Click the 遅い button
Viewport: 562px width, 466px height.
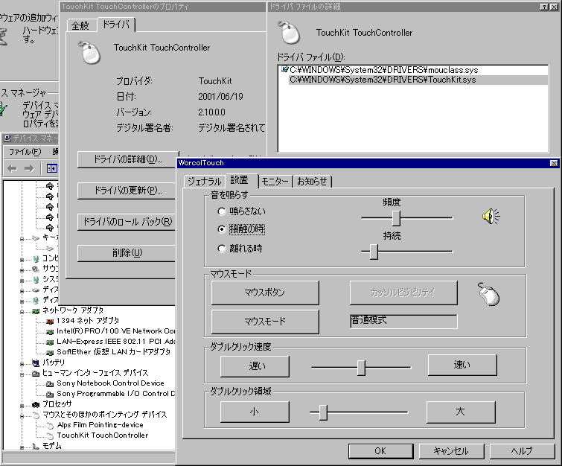click(255, 366)
